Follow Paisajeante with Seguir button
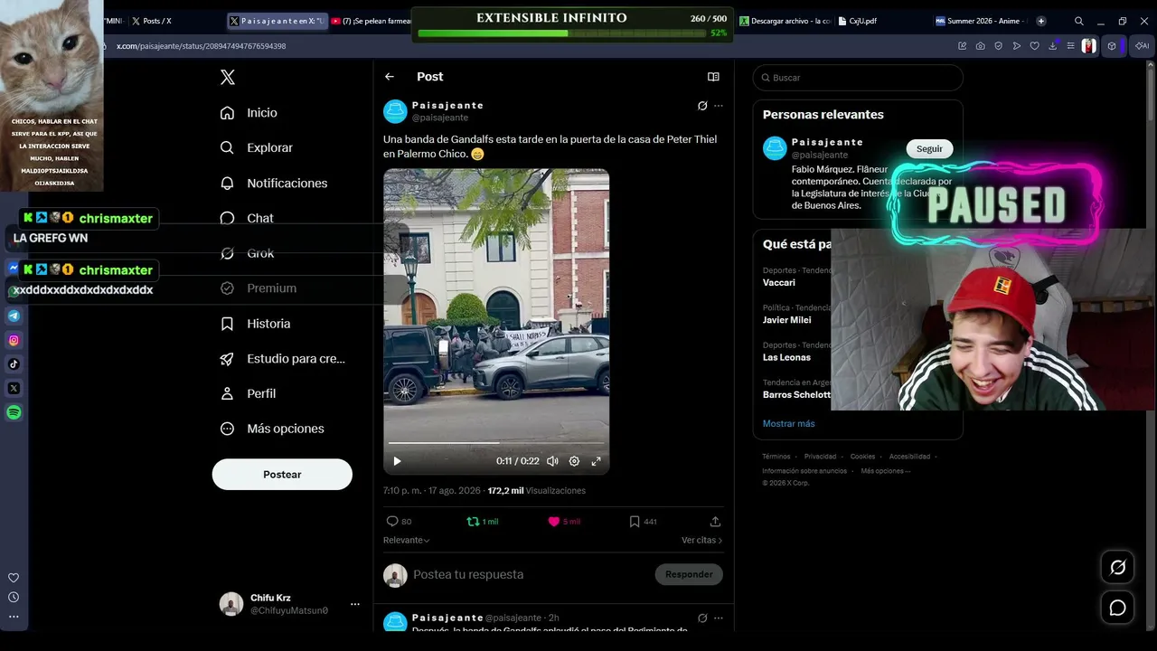This screenshot has width=1157, height=651. (x=929, y=149)
